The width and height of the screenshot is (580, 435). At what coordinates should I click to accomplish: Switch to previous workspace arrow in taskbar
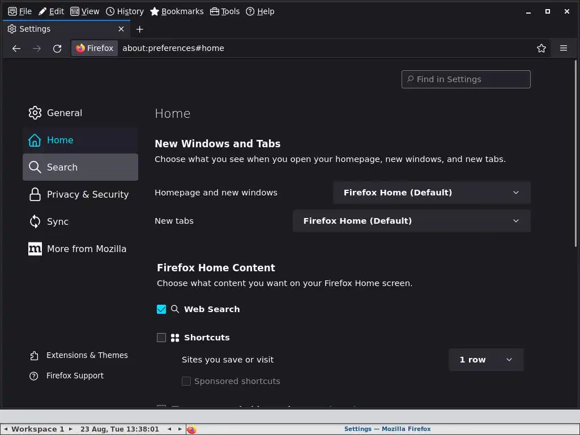tap(5, 429)
